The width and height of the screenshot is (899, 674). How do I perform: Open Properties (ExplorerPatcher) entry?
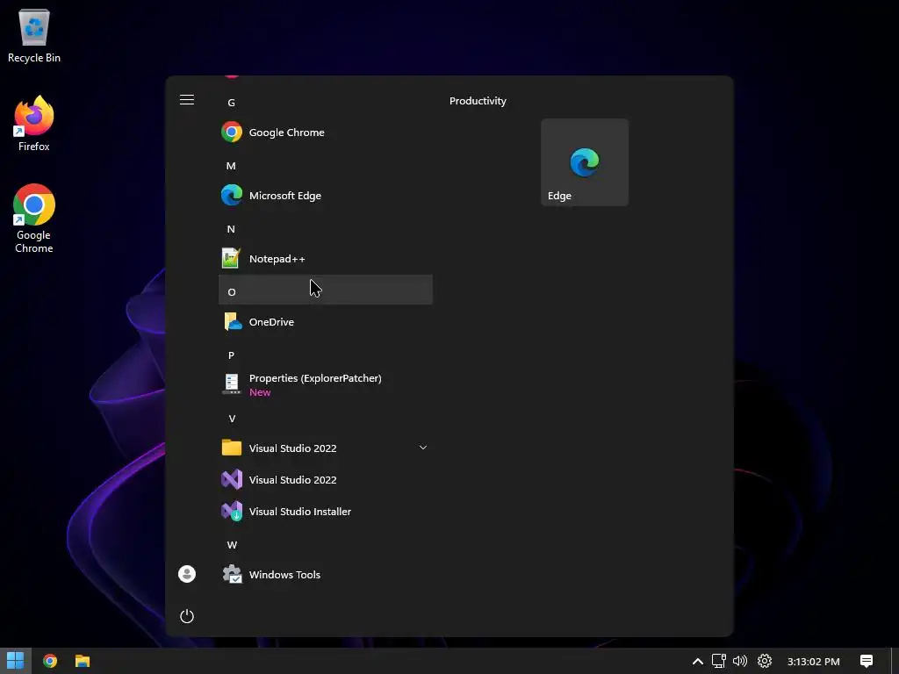tap(326, 384)
